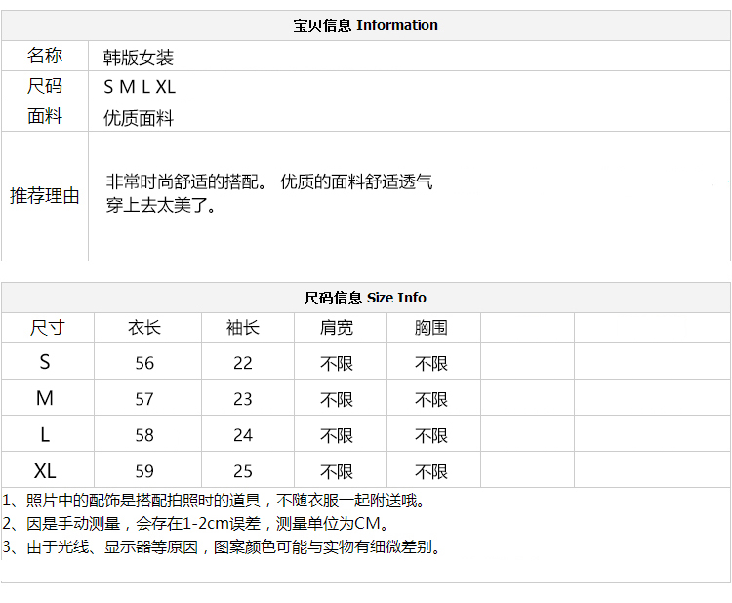Select the 衣长 column header
The height and width of the screenshot is (603, 732).
(144, 328)
